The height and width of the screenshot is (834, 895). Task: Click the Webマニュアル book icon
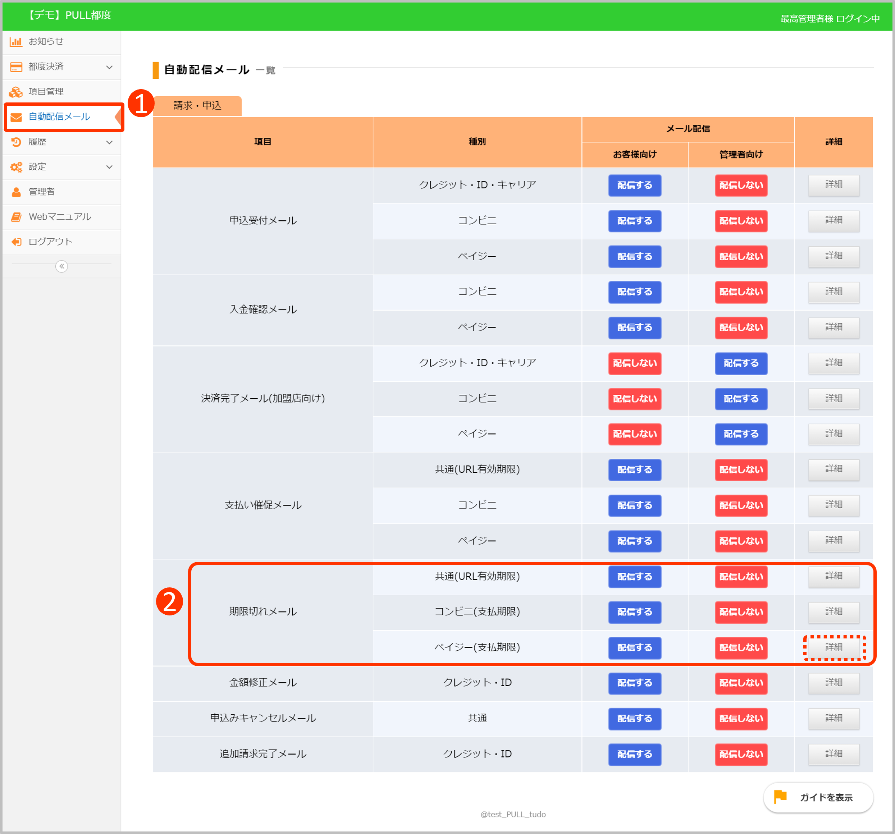tap(16, 217)
